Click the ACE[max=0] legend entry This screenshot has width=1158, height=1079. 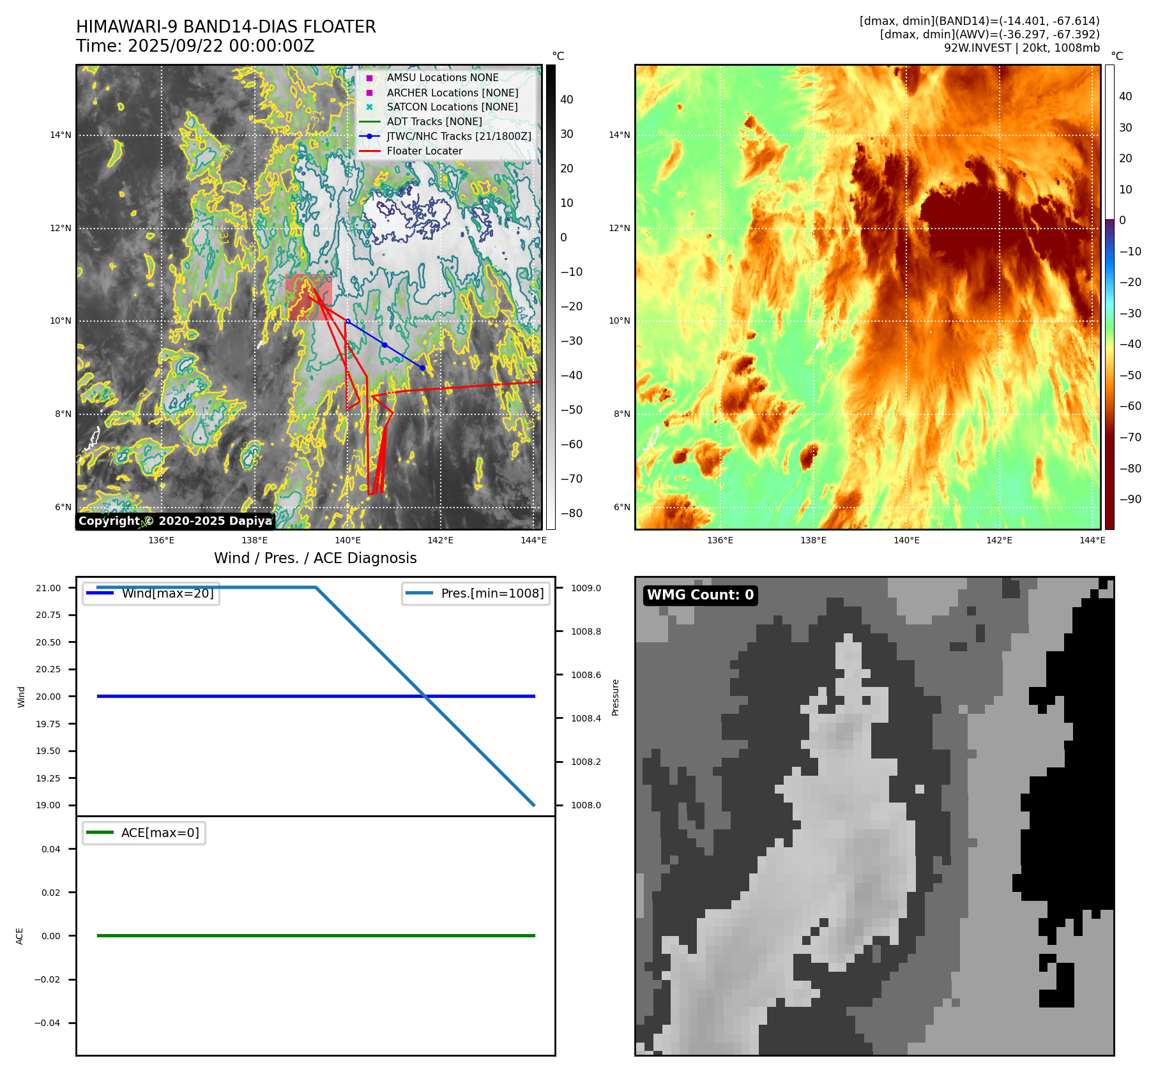point(144,833)
